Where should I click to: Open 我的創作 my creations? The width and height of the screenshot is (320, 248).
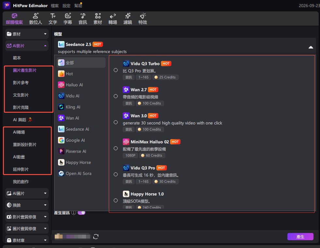21,182
